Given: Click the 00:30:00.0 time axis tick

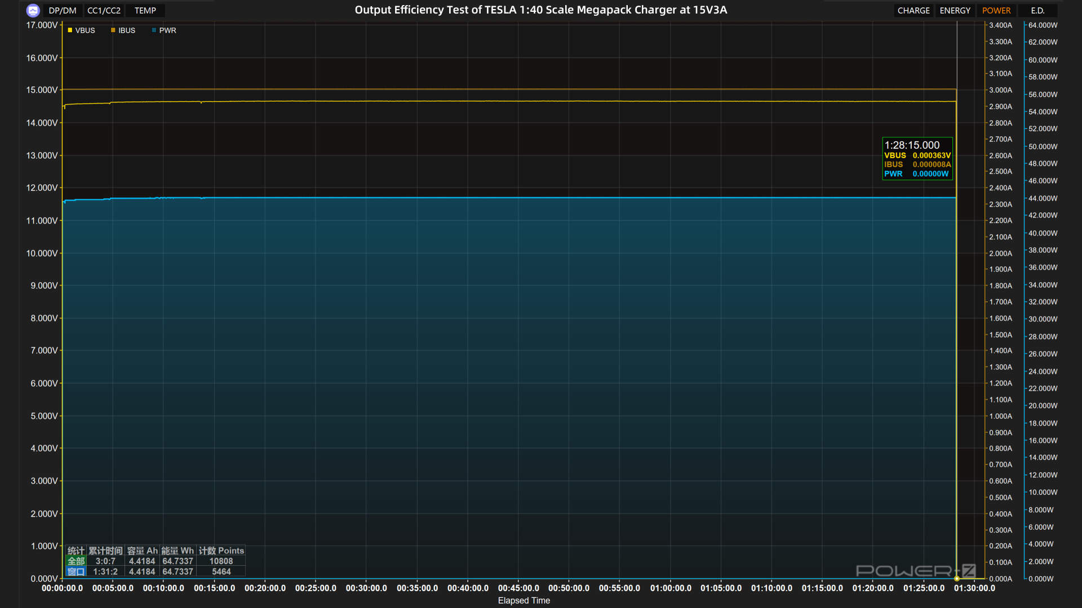Looking at the screenshot, I should tap(366, 588).
